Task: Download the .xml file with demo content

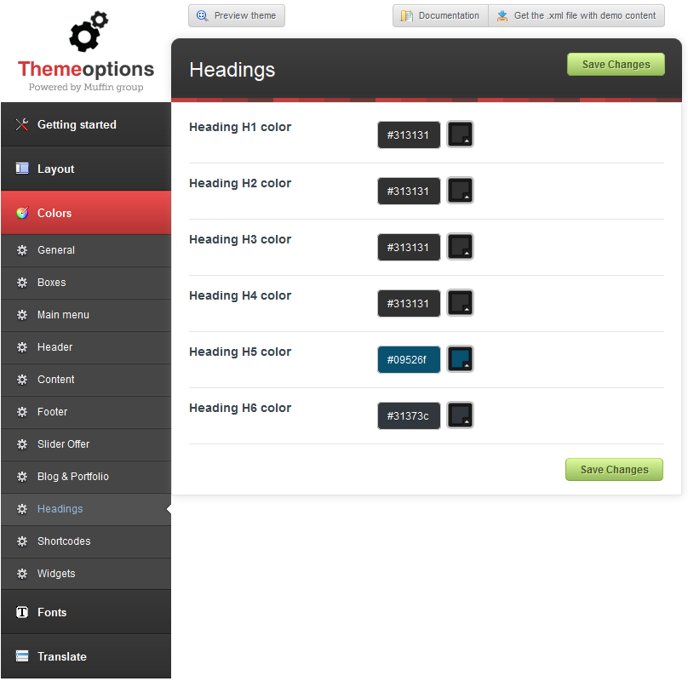Action: 576,16
